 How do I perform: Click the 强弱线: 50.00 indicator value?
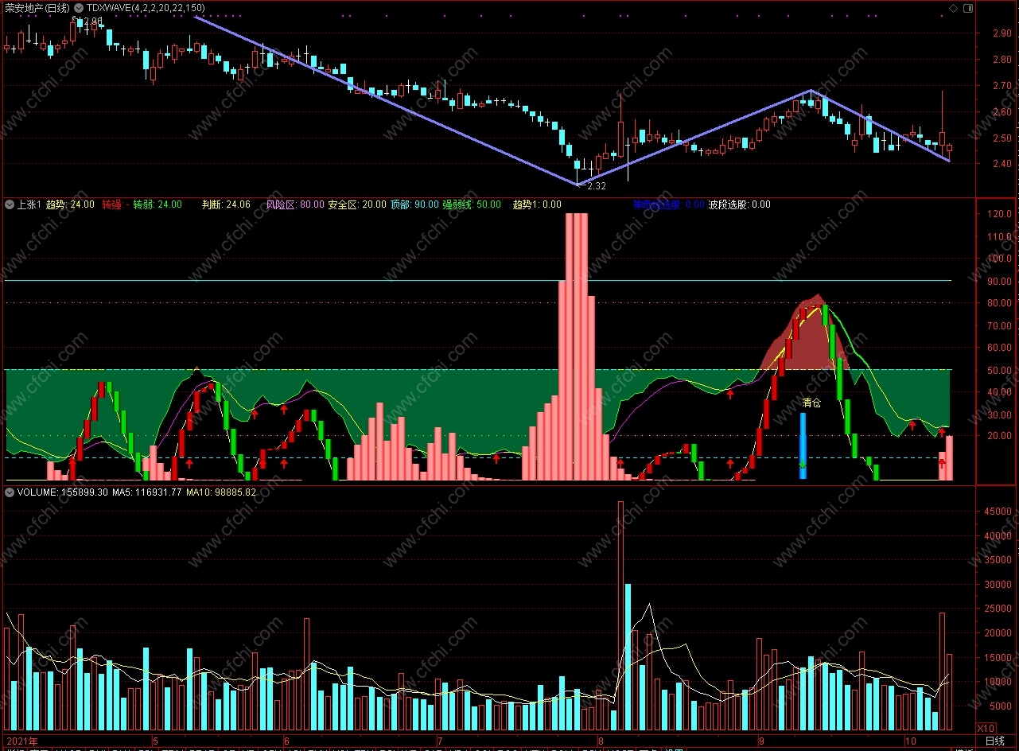coord(472,204)
